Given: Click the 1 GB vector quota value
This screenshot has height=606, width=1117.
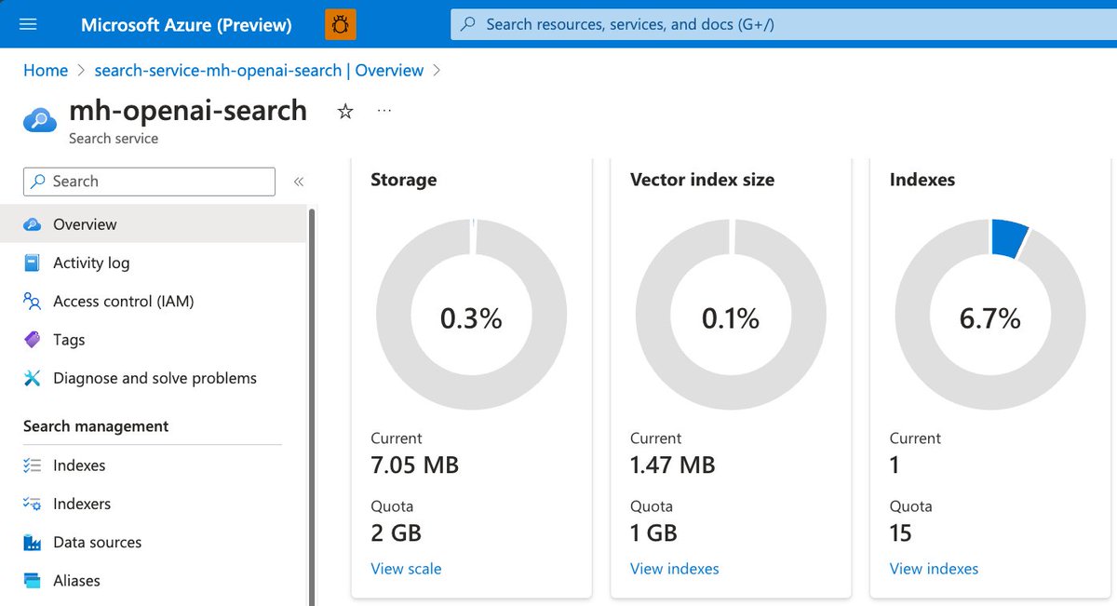Looking at the screenshot, I should click(653, 533).
